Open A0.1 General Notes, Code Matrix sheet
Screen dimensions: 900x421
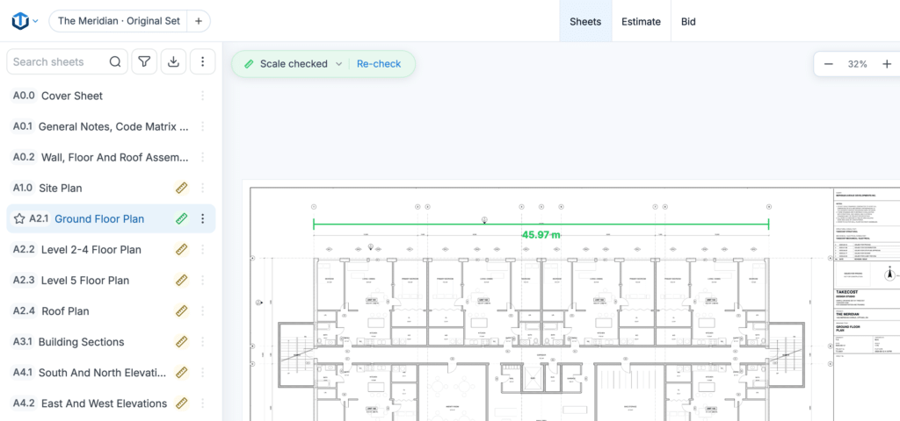click(111, 126)
